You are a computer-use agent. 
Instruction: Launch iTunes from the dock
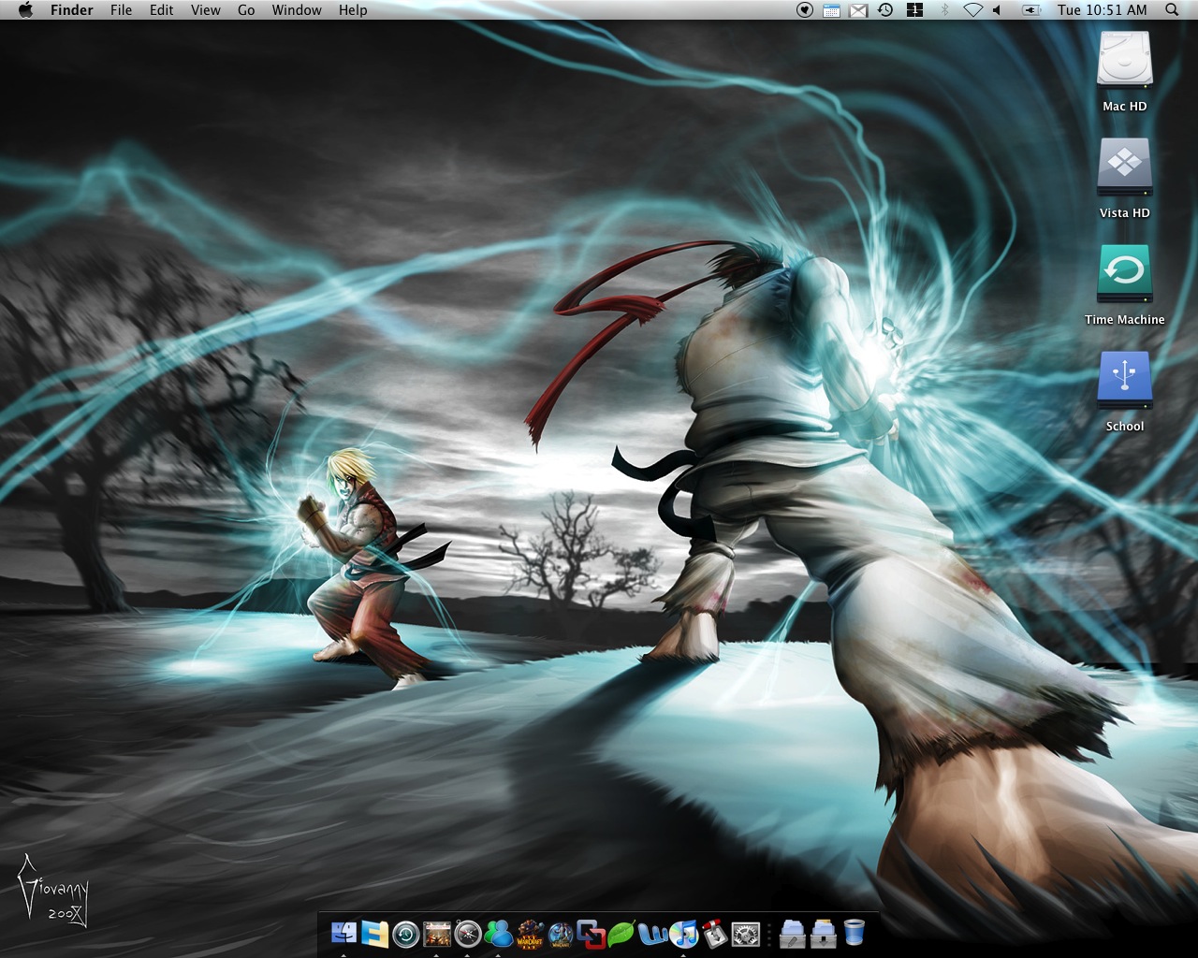684,933
